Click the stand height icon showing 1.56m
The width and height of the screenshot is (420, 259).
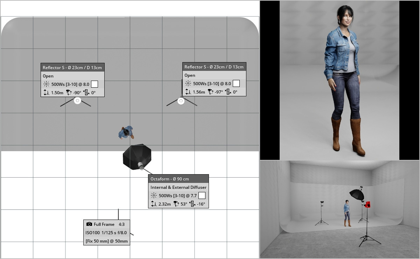coord(188,92)
